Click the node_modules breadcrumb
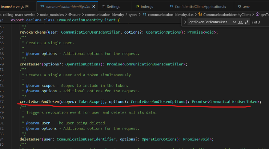Image resolution: width=269 pixels, height=149 pixels. [52, 15]
